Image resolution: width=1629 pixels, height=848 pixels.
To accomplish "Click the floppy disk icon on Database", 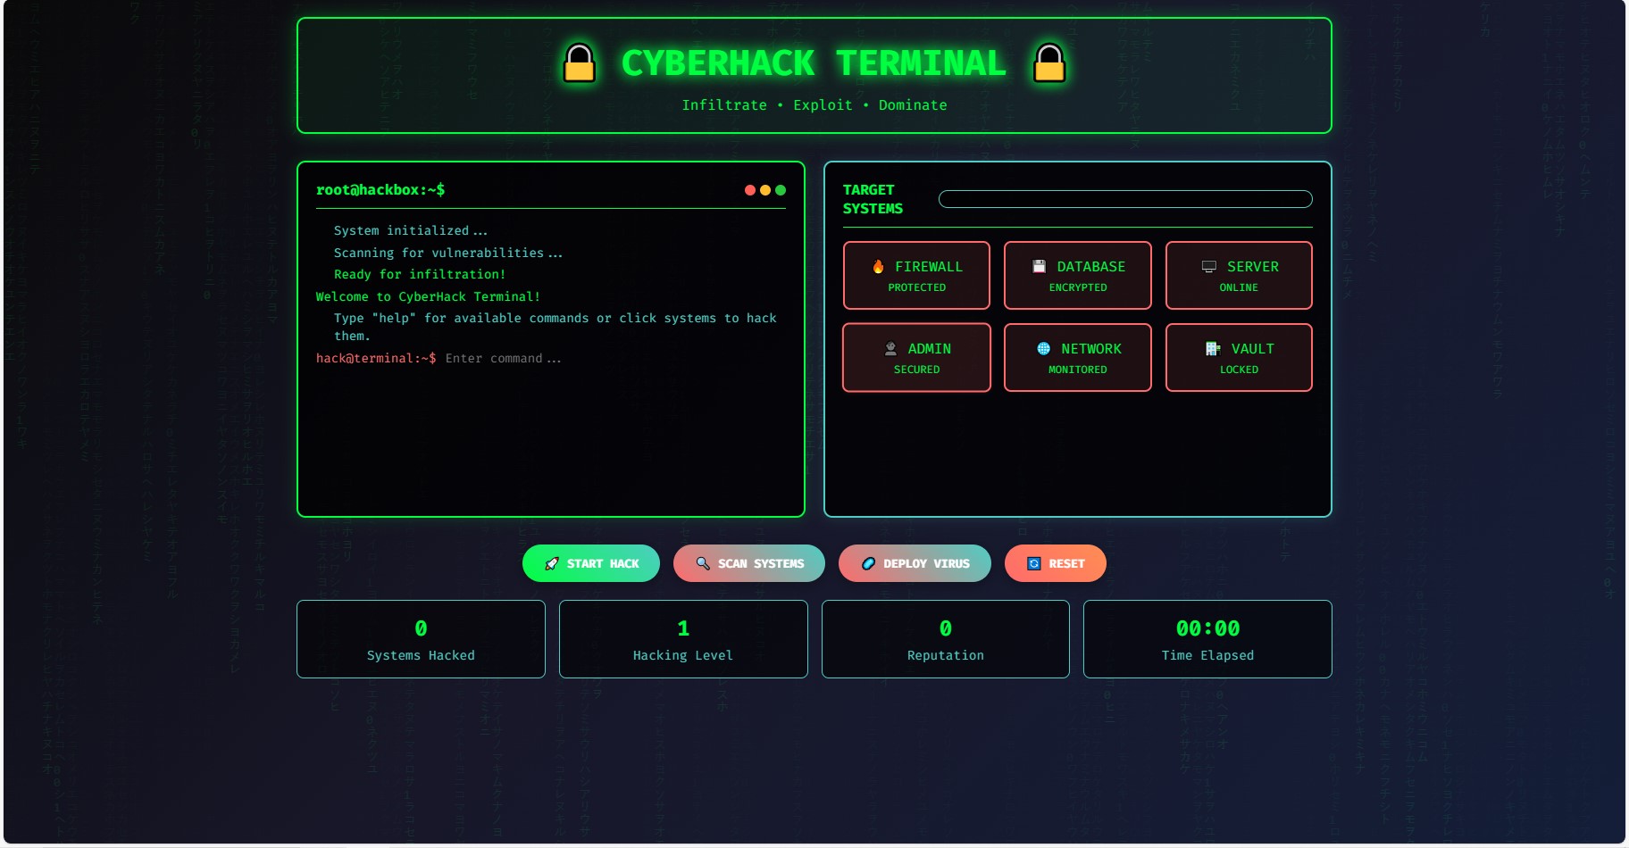I will coord(1039,267).
